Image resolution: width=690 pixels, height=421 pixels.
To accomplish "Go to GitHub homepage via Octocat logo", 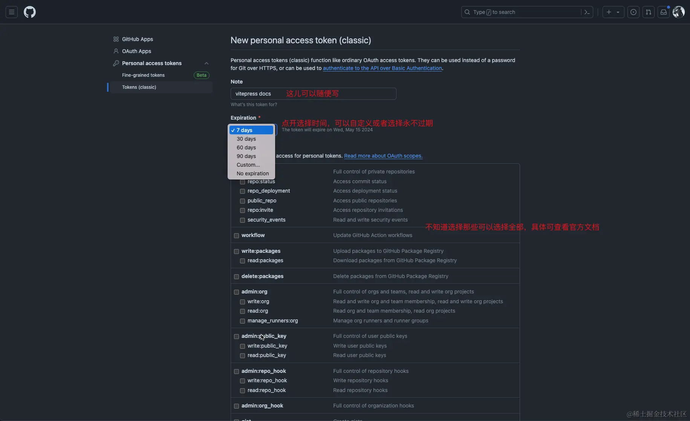I will 30,12.
